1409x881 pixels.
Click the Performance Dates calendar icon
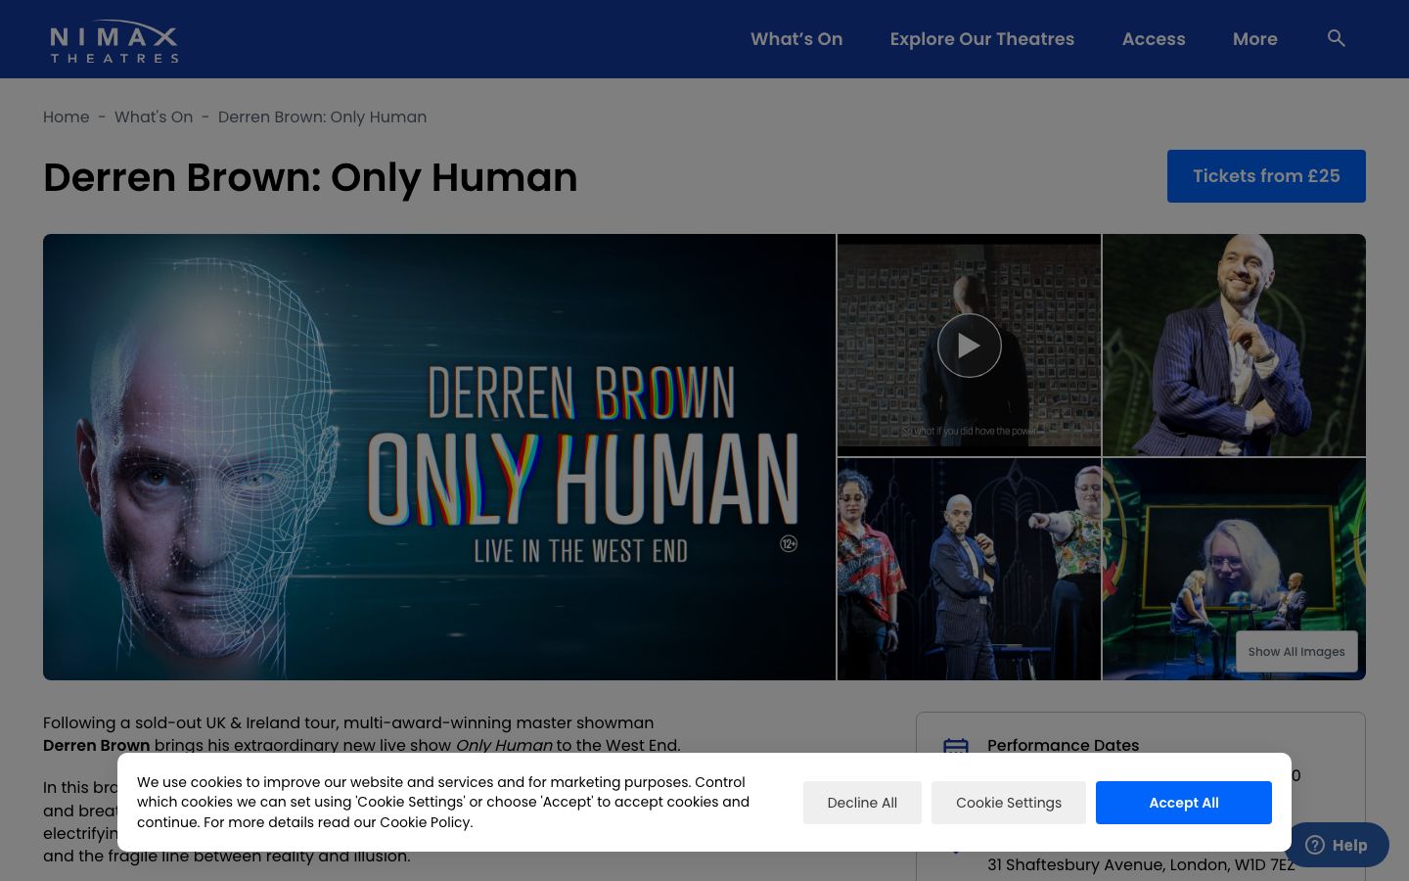pos(955,748)
